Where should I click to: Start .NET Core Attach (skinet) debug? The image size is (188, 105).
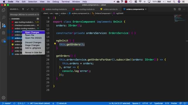coord(39,103)
